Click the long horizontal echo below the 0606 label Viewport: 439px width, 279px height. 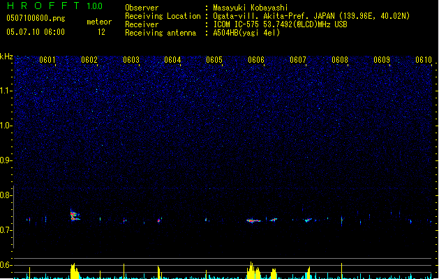[x=253, y=221]
